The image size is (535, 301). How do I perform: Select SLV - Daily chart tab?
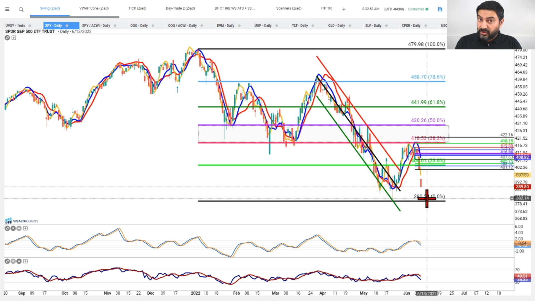(x=373, y=26)
